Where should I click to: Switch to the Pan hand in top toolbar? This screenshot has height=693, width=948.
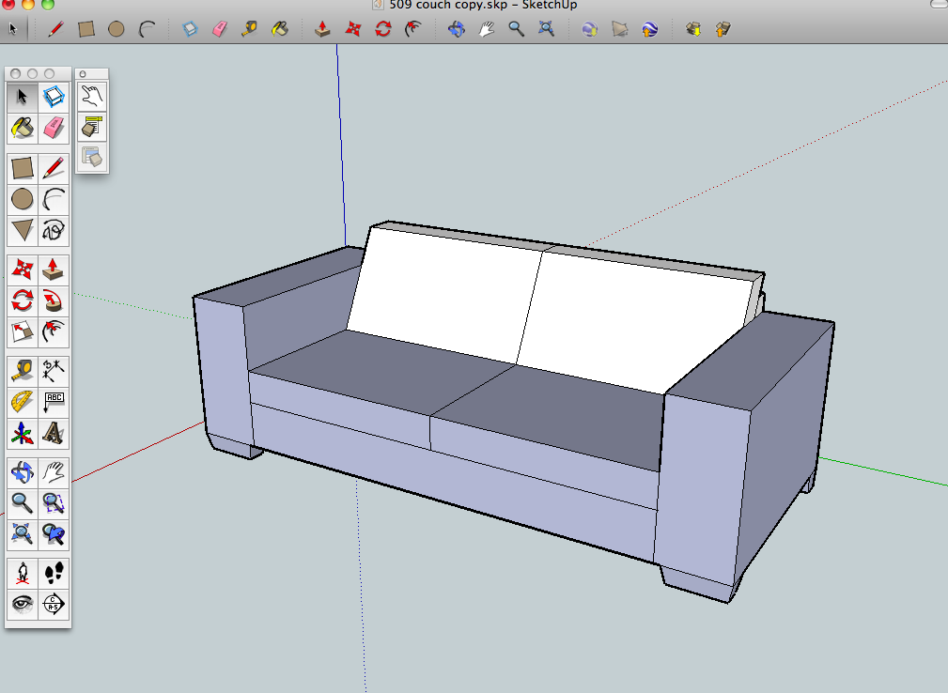pos(487,29)
